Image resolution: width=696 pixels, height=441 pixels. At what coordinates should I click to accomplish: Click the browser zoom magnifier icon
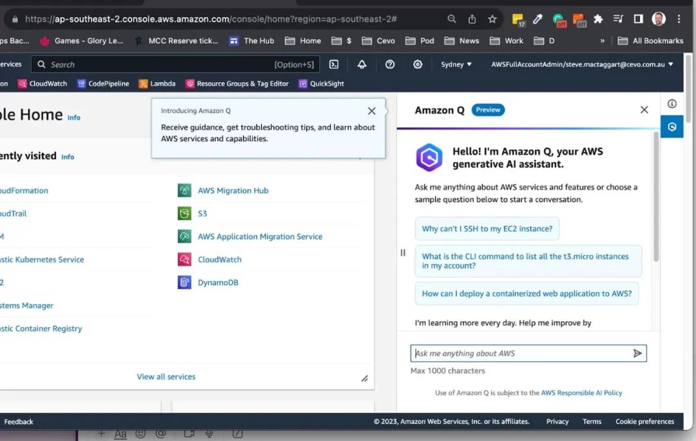point(451,19)
